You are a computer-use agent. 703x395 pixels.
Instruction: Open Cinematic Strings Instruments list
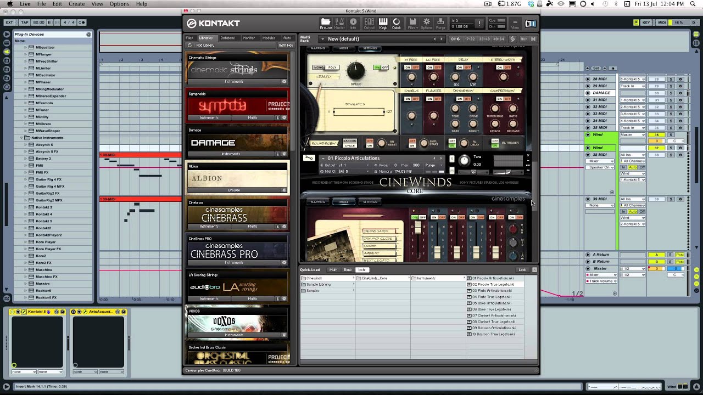(x=234, y=82)
